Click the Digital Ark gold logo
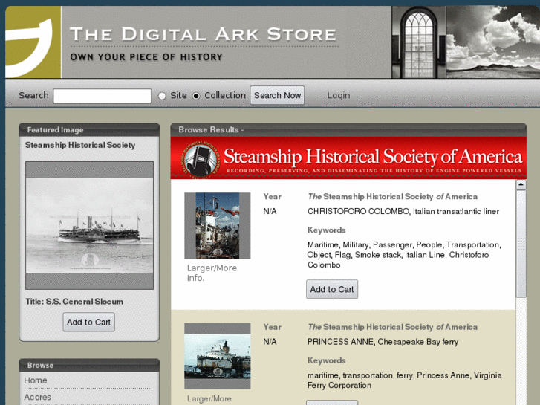Image resolution: width=540 pixels, height=405 pixels. [33, 42]
